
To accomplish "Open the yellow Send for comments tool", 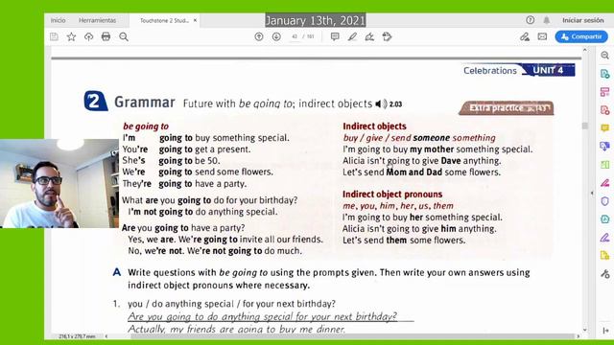I will [605, 256].
